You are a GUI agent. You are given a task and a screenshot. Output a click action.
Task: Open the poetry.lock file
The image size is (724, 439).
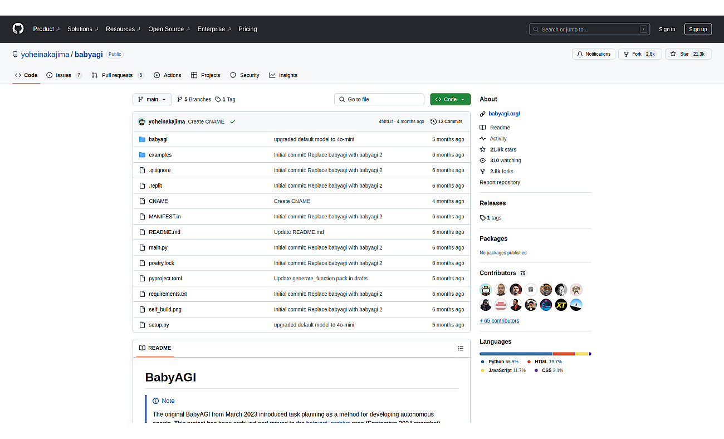click(x=162, y=263)
